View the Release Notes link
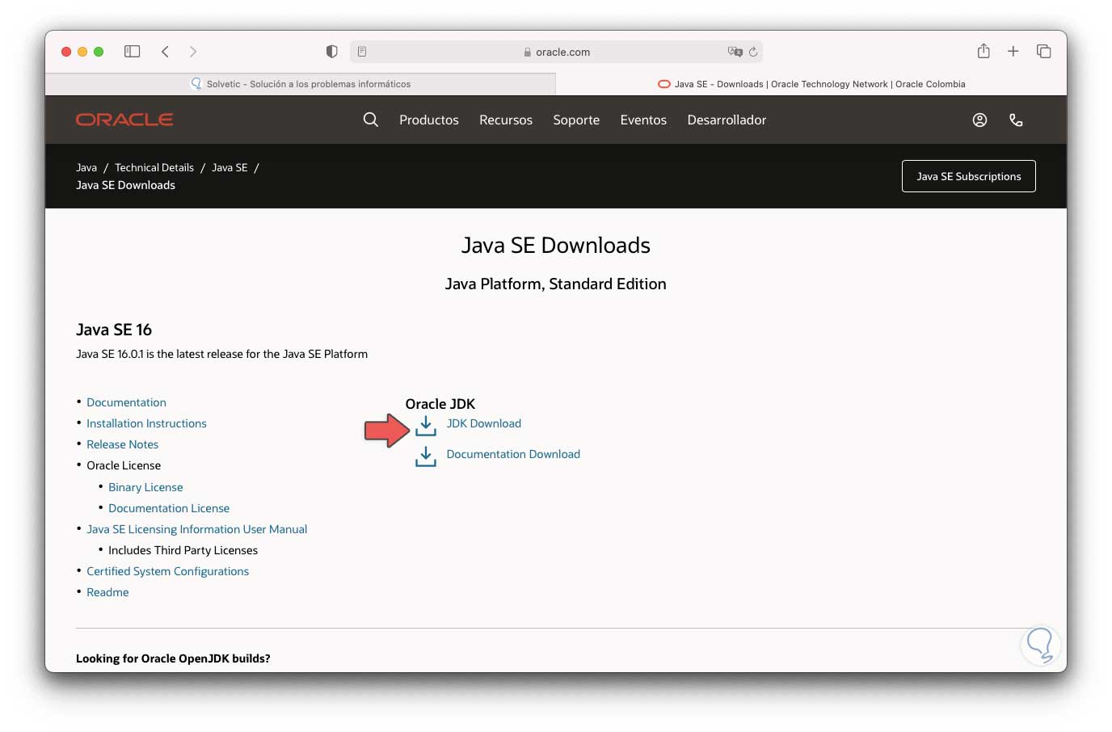Image resolution: width=1112 pixels, height=732 pixels. (122, 444)
